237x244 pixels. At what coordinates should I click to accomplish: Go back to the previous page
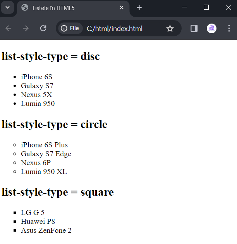click(x=9, y=28)
